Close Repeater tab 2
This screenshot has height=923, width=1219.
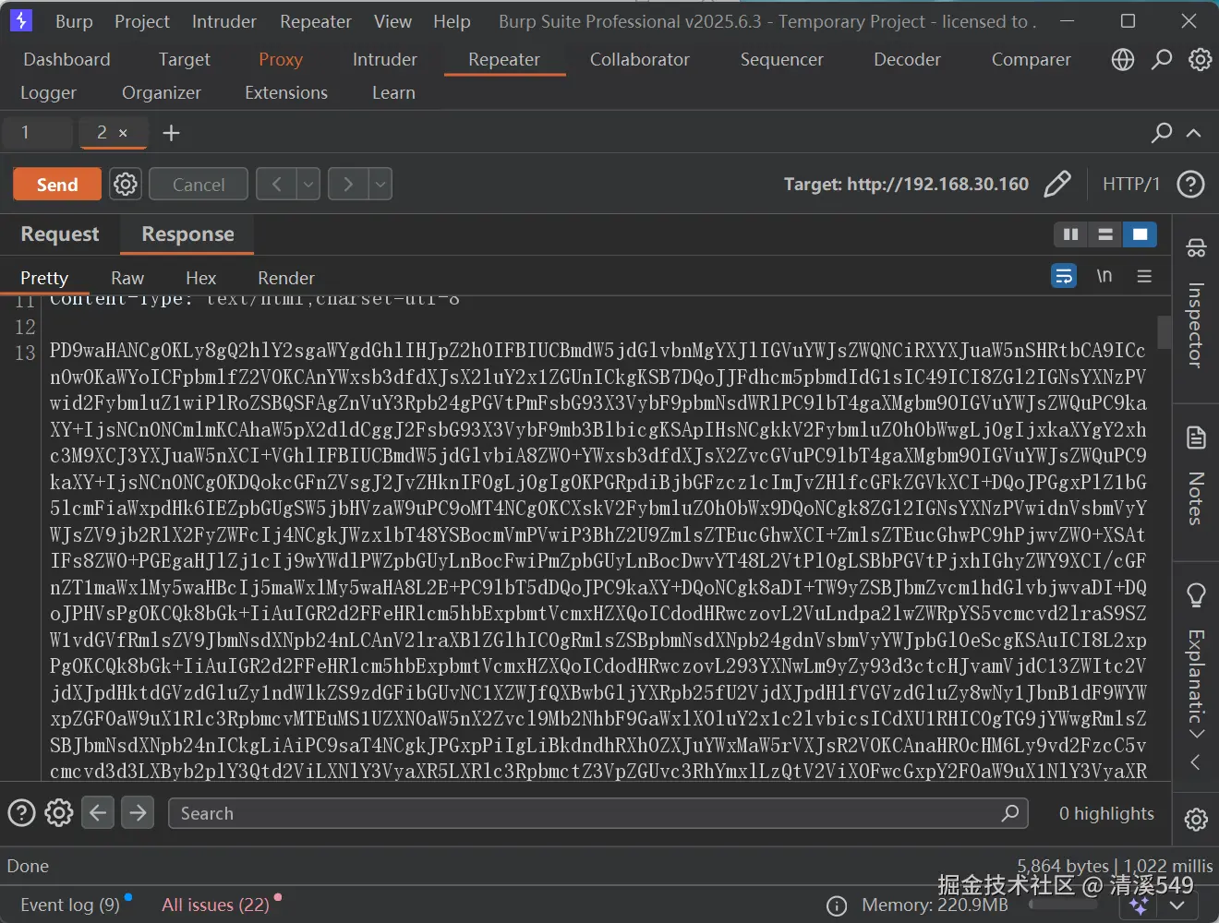[x=123, y=133]
